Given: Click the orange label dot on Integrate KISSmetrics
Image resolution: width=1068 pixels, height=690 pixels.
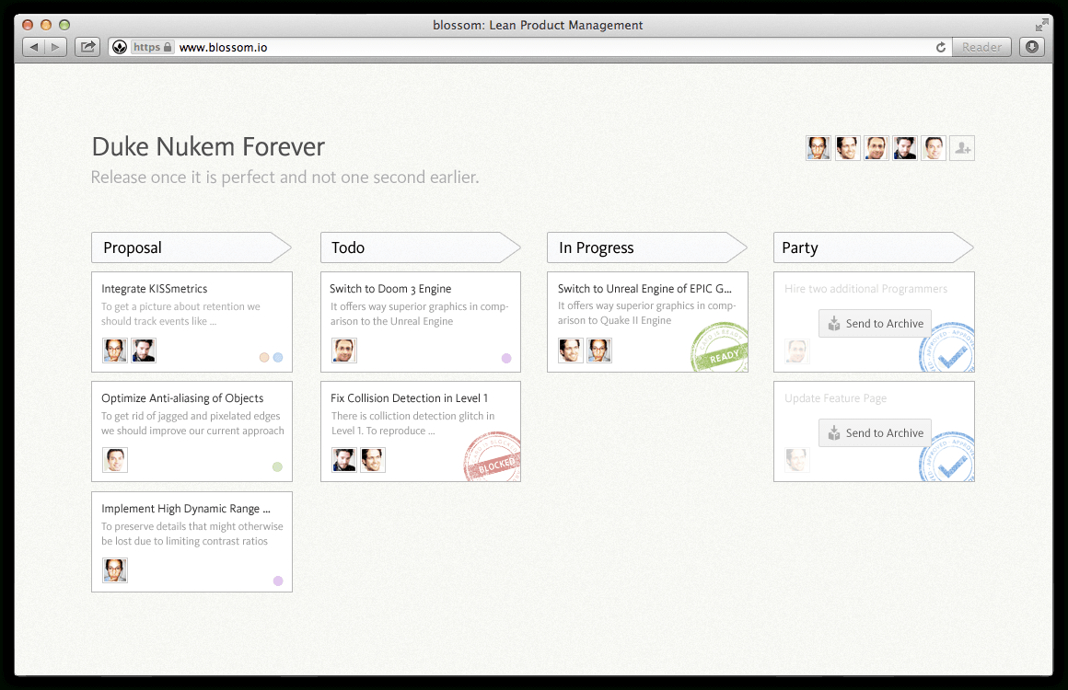Looking at the screenshot, I should click(264, 357).
